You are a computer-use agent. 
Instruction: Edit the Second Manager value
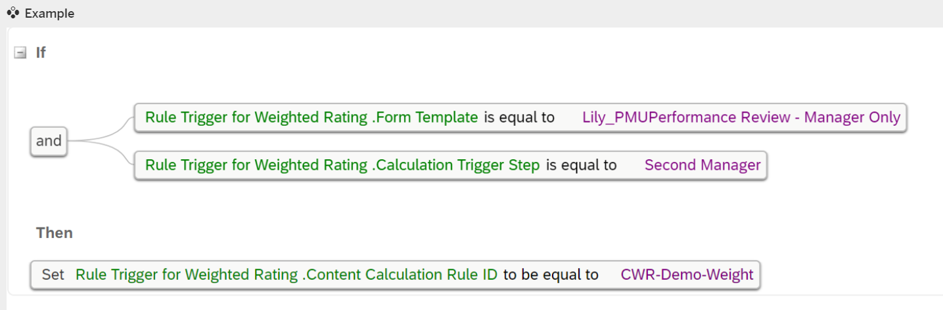(702, 165)
